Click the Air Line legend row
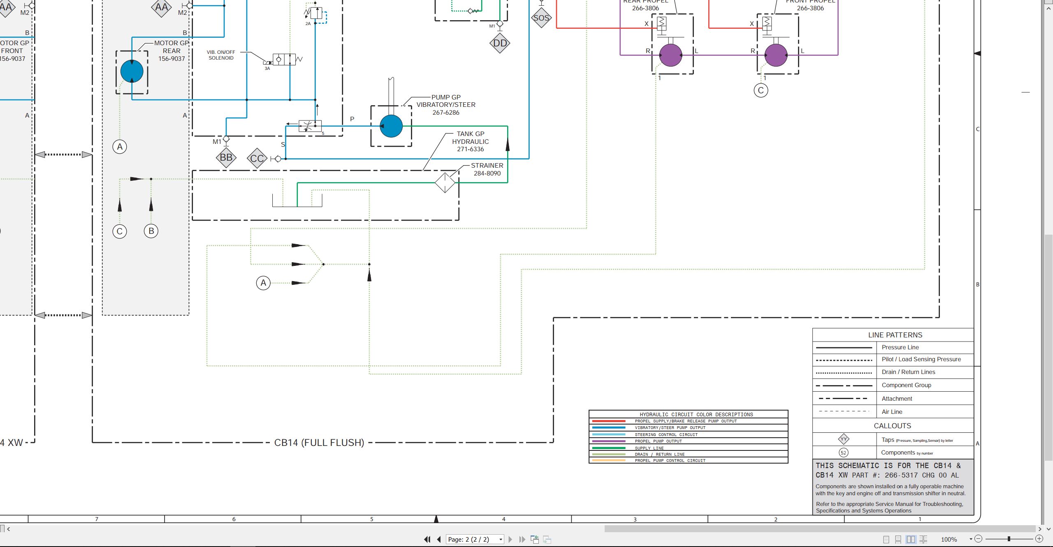 click(x=893, y=412)
